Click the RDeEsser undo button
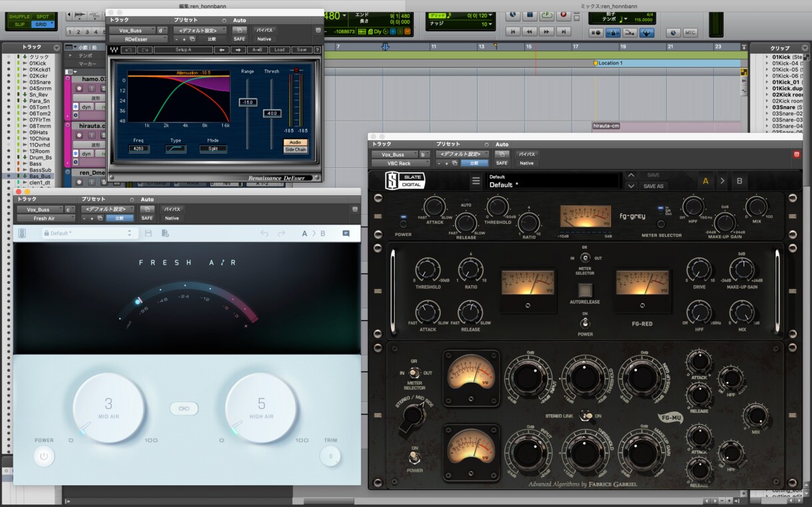The width and height of the screenshot is (812, 507). (128, 50)
